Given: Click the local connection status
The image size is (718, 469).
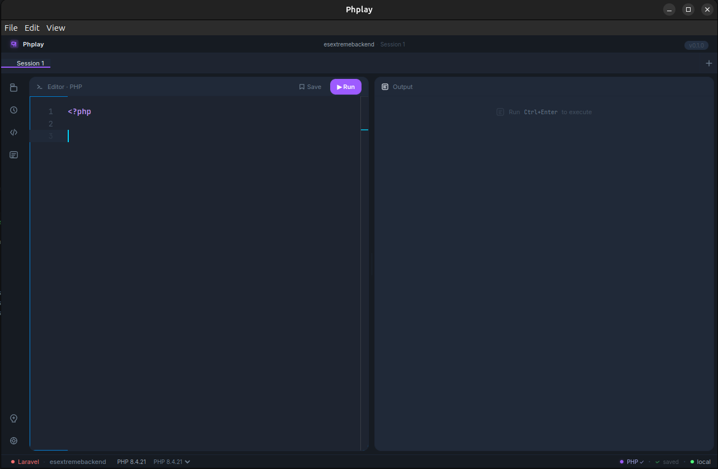Looking at the screenshot, I should (x=700, y=462).
